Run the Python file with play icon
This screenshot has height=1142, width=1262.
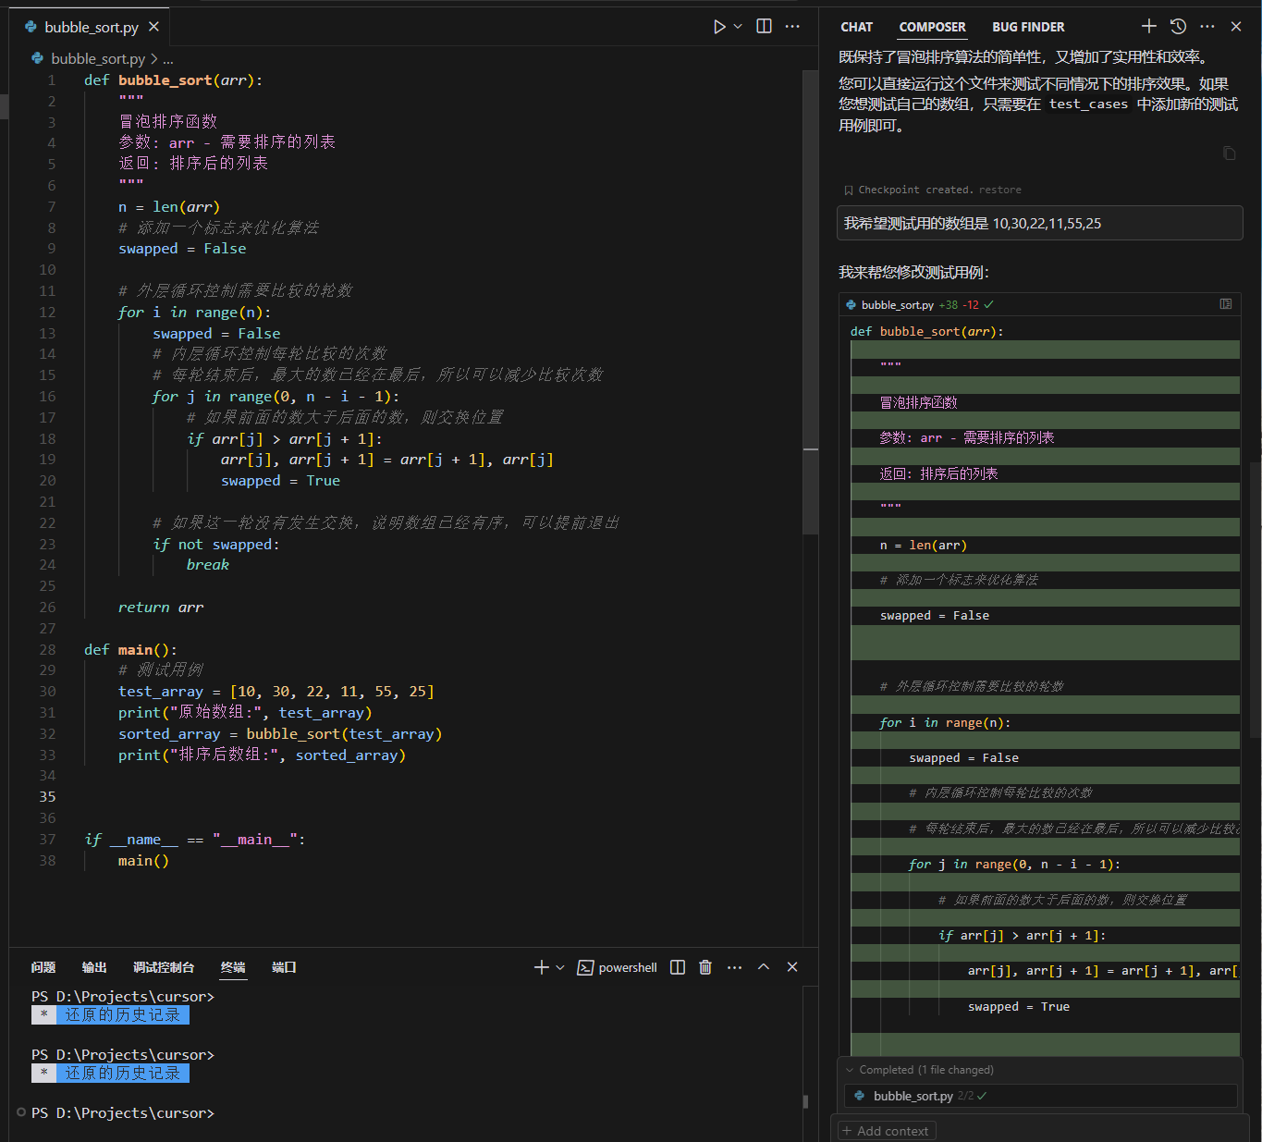[x=719, y=27]
